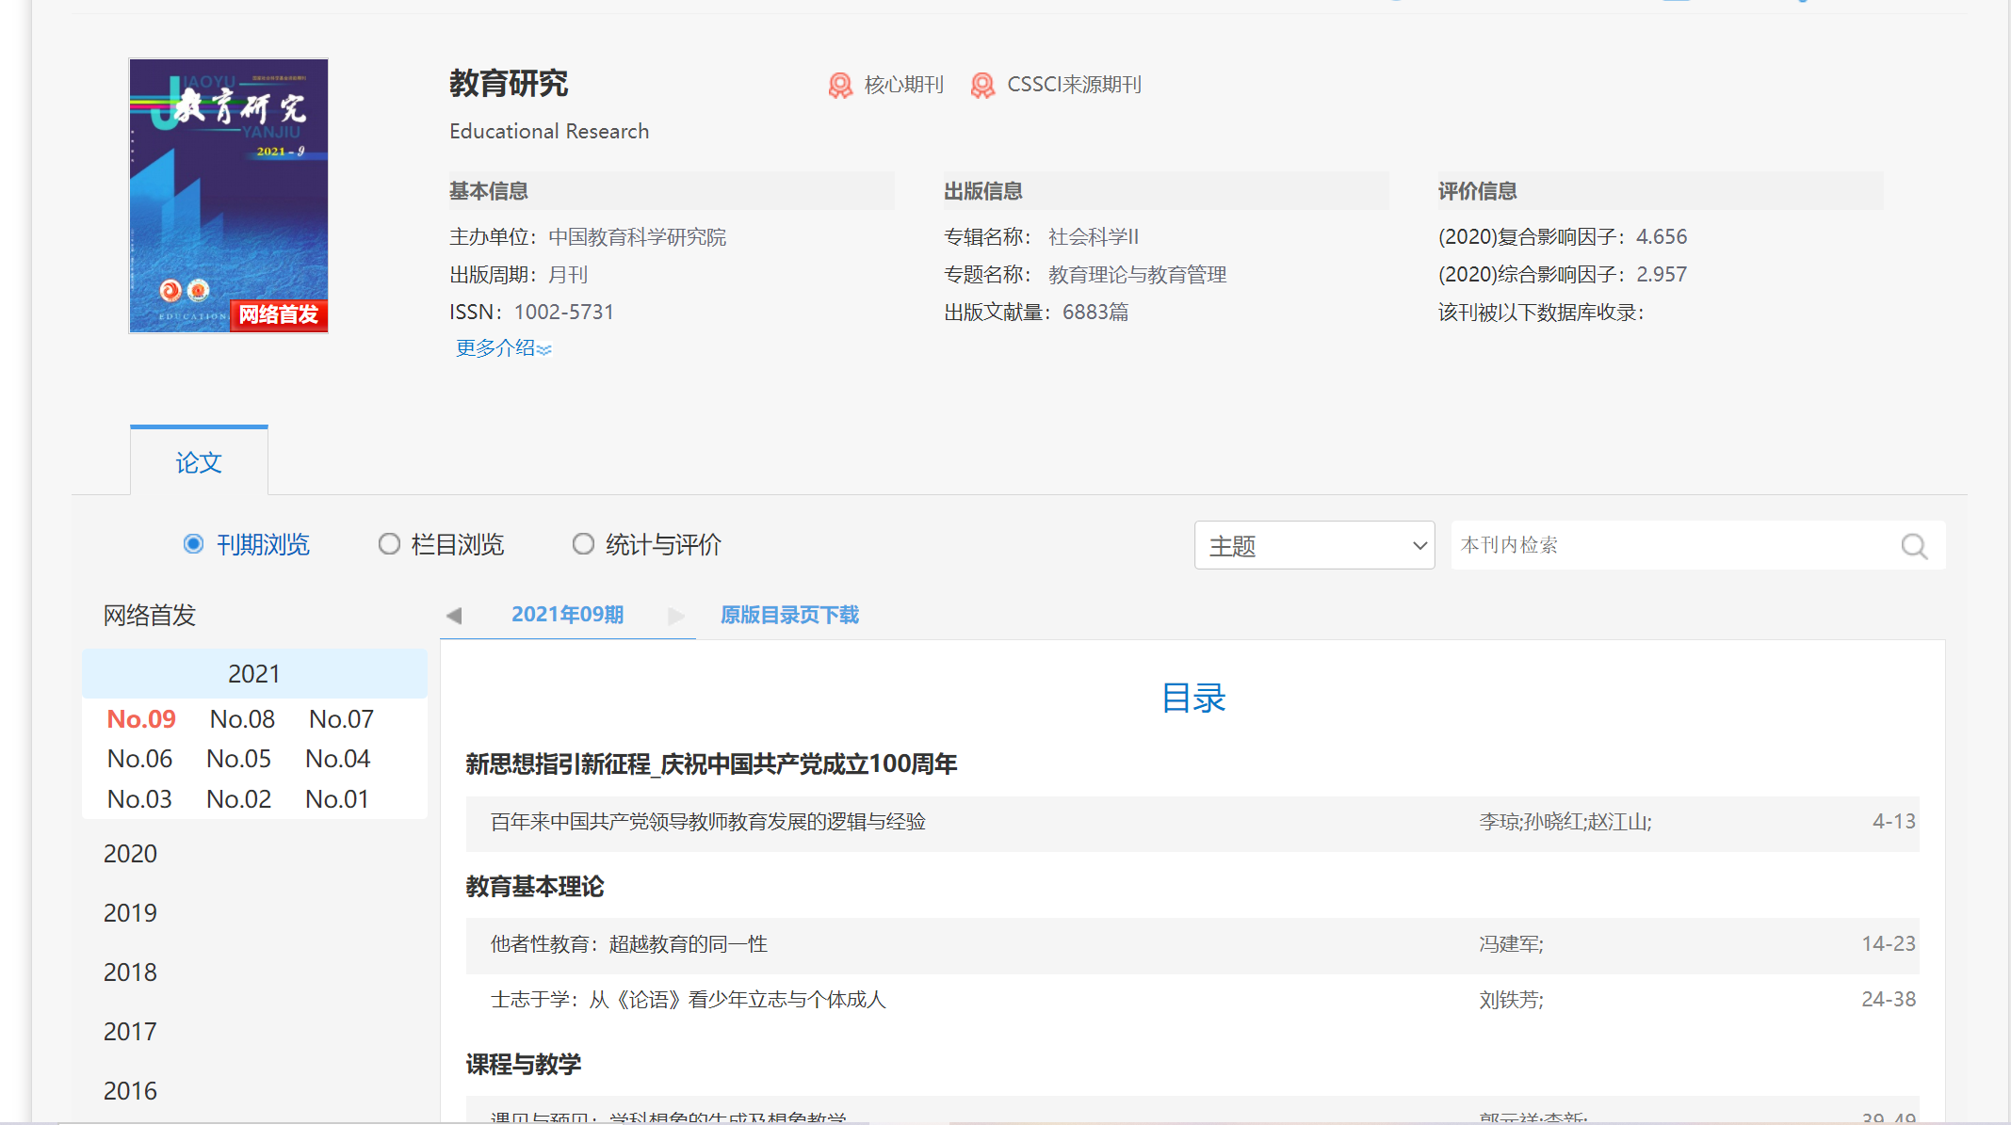Click page range 24-38
The width and height of the screenshot is (2011, 1125).
[1888, 1000]
